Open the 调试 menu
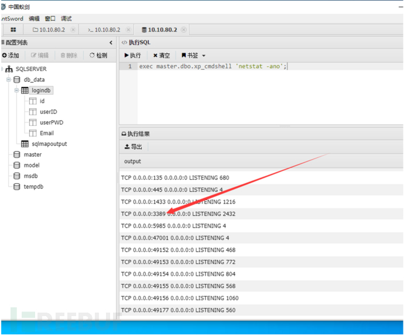Screen dimensions: 404x336 [66, 19]
